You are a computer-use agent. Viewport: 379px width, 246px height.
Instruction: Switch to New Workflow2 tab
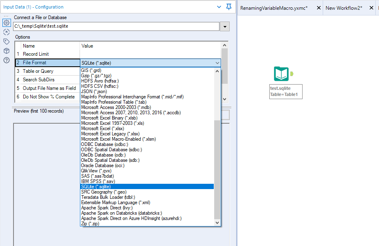(x=344, y=8)
